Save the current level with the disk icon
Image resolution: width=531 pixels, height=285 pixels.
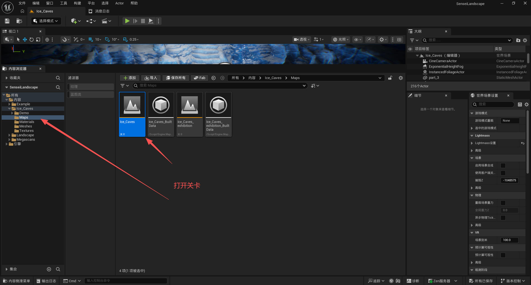pos(7,21)
